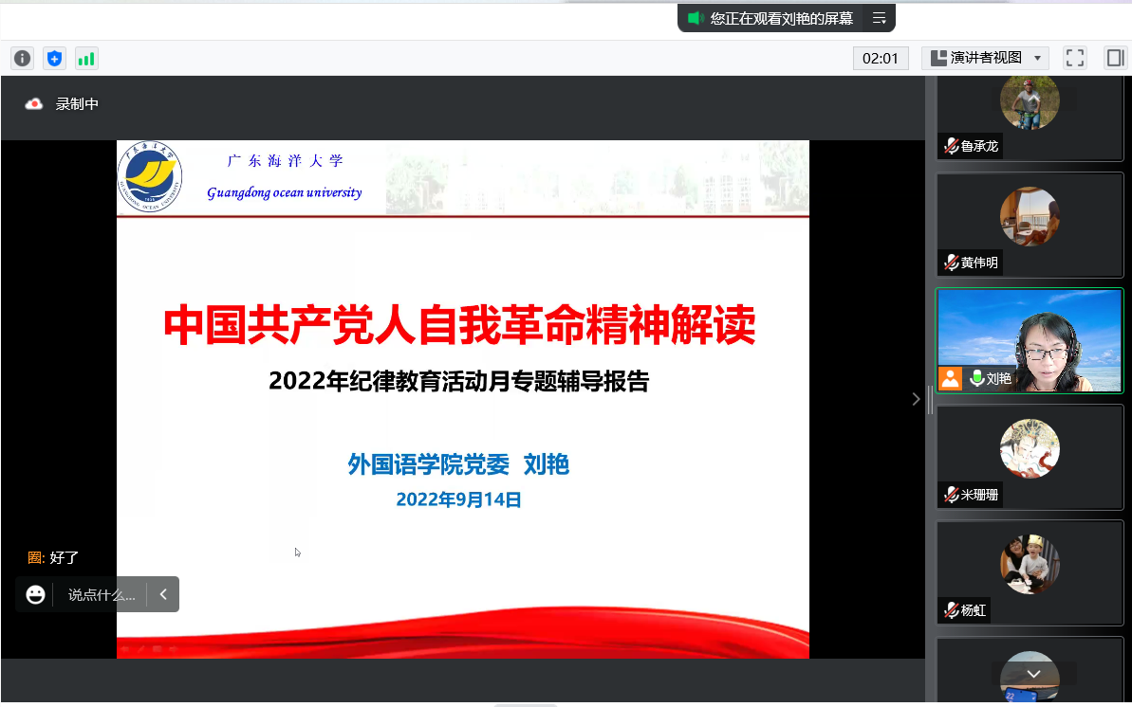The width and height of the screenshot is (1132, 707).
Task: Check the green network signal icon
Action: (86, 59)
